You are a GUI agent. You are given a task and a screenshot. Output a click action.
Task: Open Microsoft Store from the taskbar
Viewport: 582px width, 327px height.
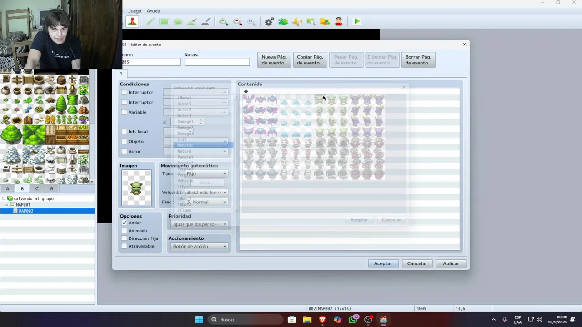[x=292, y=320]
